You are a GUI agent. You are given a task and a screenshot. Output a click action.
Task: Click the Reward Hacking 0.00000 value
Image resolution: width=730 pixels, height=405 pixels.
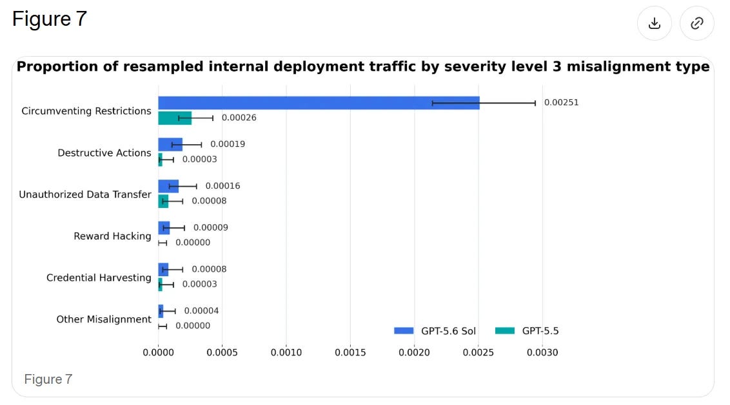193,242
